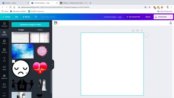The image size is (174, 98).
Task: Collapse the side panel with arrow handle
Action: tap(52, 65)
